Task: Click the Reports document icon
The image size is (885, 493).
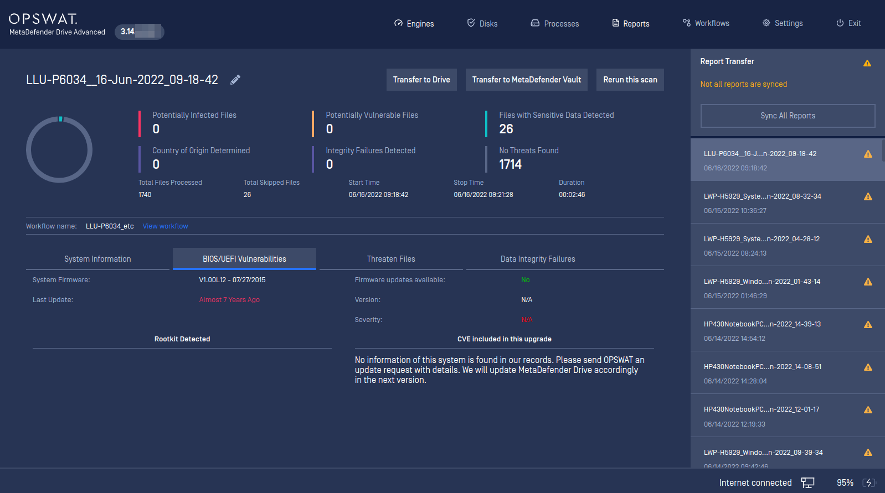Action: pos(615,23)
